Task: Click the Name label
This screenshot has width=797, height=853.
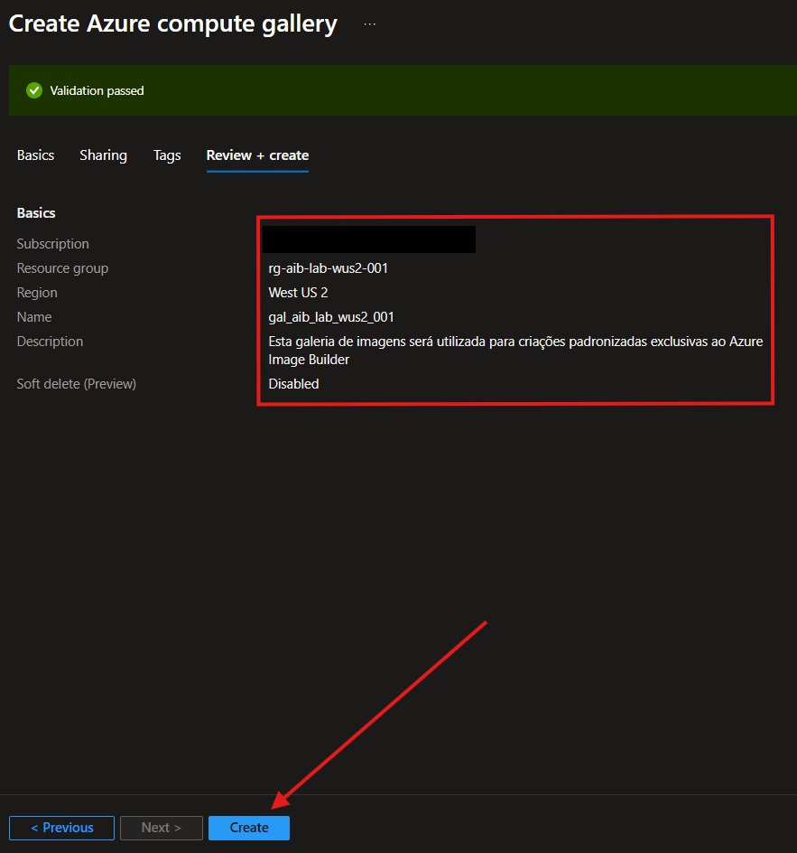Action: [x=34, y=316]
